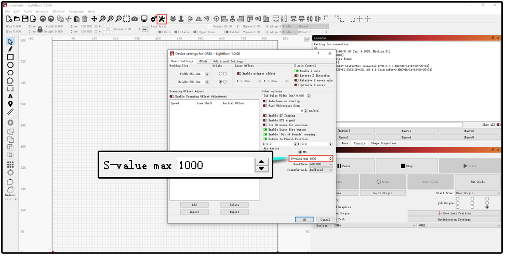Click the Open file folder icon
Image resolution: width=505 pixels, height=256 pixels.
point(17,19)
